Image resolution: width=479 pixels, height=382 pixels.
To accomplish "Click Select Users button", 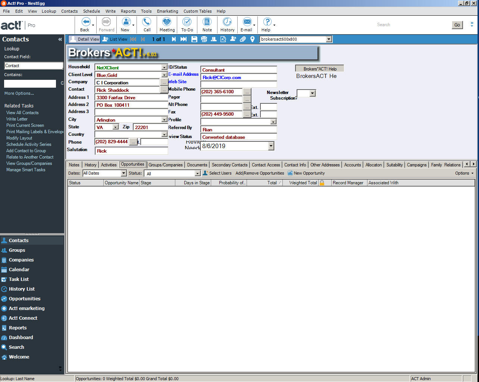I will [217, 173].
